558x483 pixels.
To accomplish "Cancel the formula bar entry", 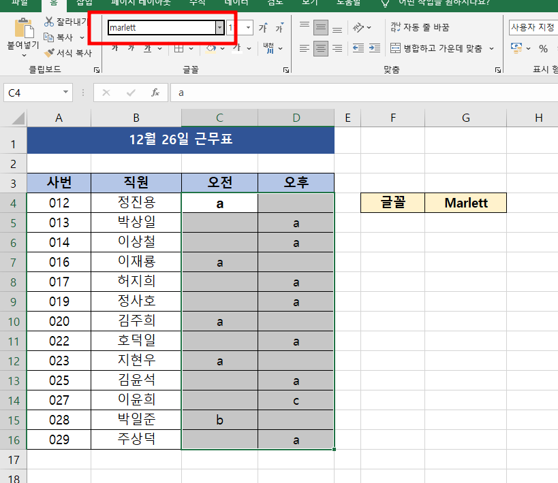I will click(x=106, y=93).
